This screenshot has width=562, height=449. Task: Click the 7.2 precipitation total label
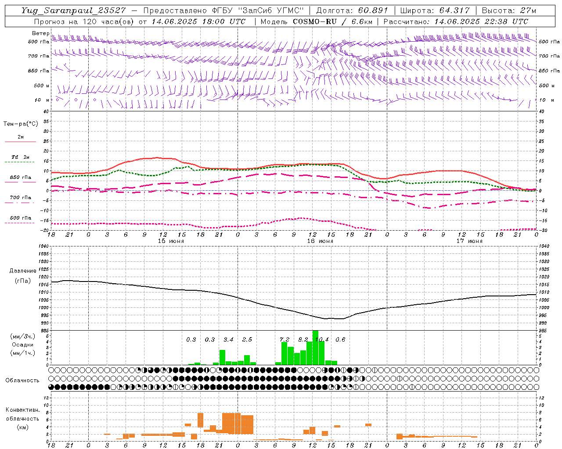click(285, 339)
